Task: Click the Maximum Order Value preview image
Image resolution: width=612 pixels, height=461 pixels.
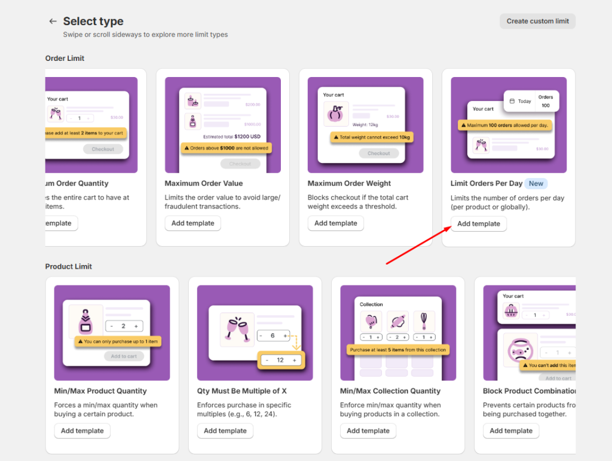Action: (x=223, y=125)
